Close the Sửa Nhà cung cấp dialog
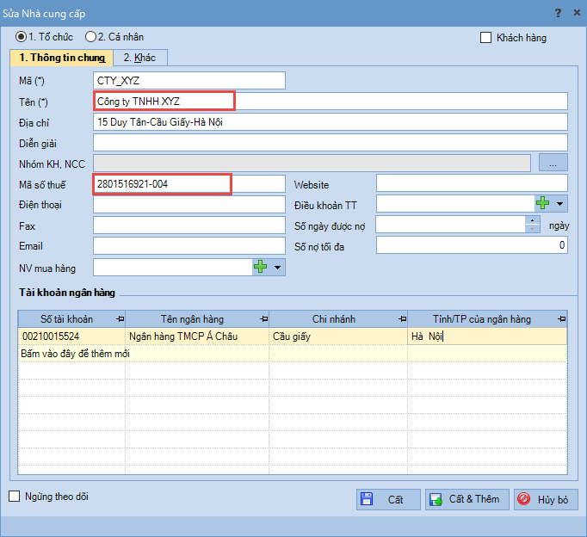The width and height of the screenshot is (587, 537). pyautogui.click(x=577, y=13)
